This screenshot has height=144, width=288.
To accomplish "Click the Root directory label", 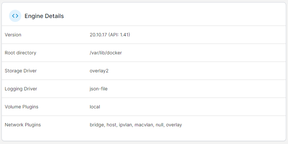I will pyautogui.click(x=20, y=53).
